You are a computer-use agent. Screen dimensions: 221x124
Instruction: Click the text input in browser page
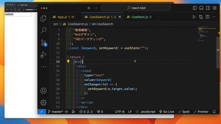click(x=18, y=14)
